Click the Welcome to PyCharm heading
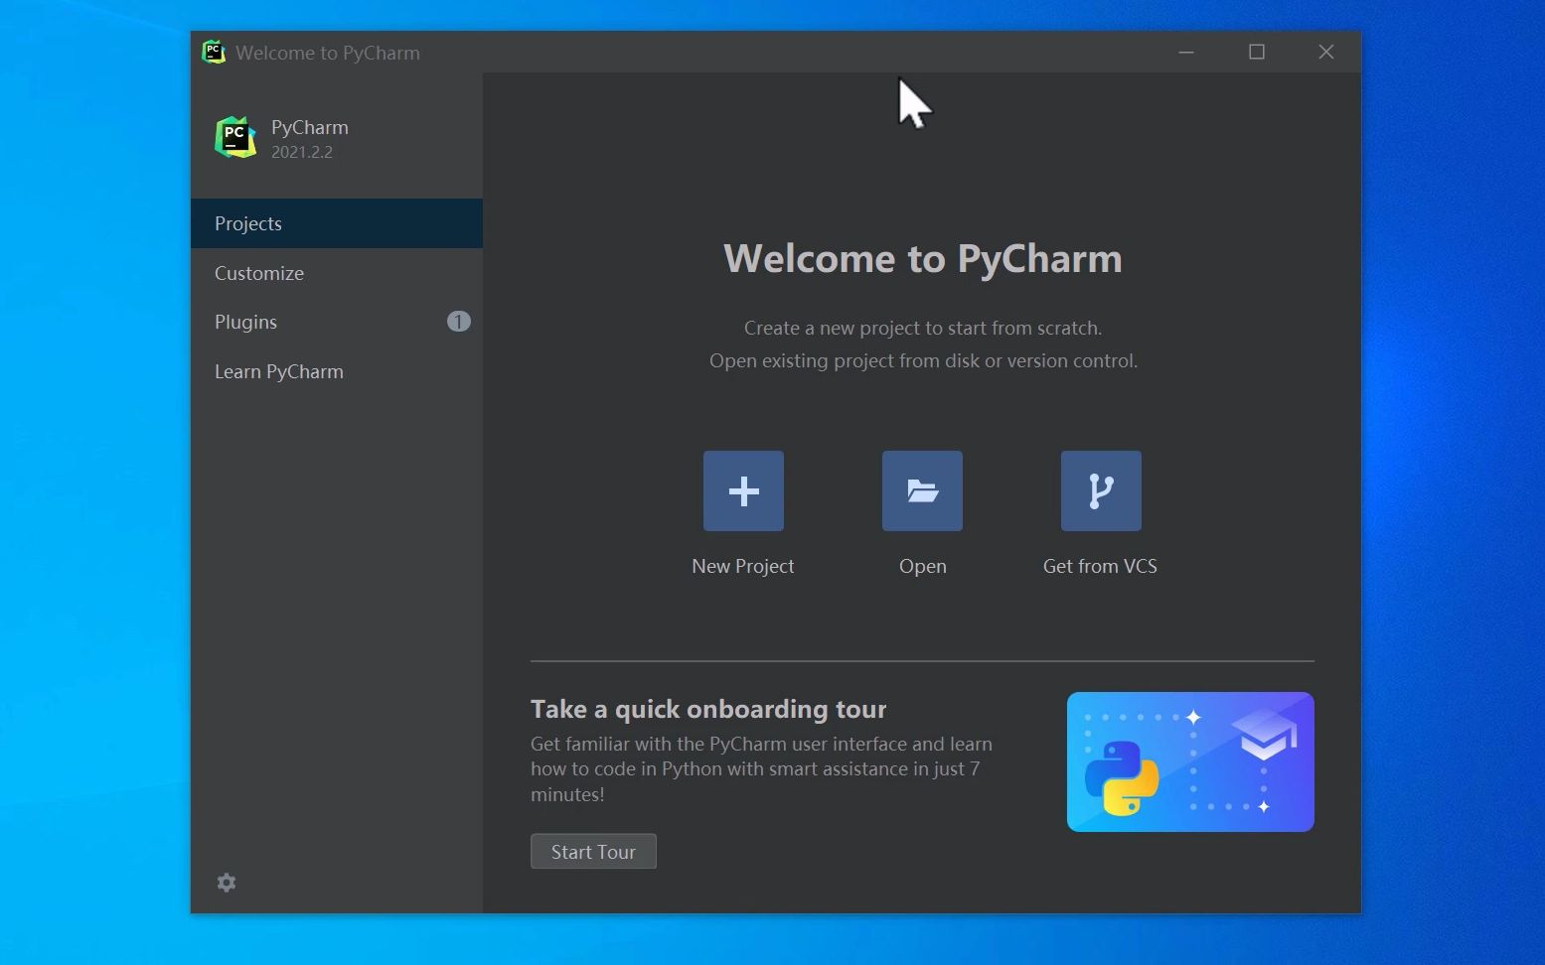 pos(922,258)
